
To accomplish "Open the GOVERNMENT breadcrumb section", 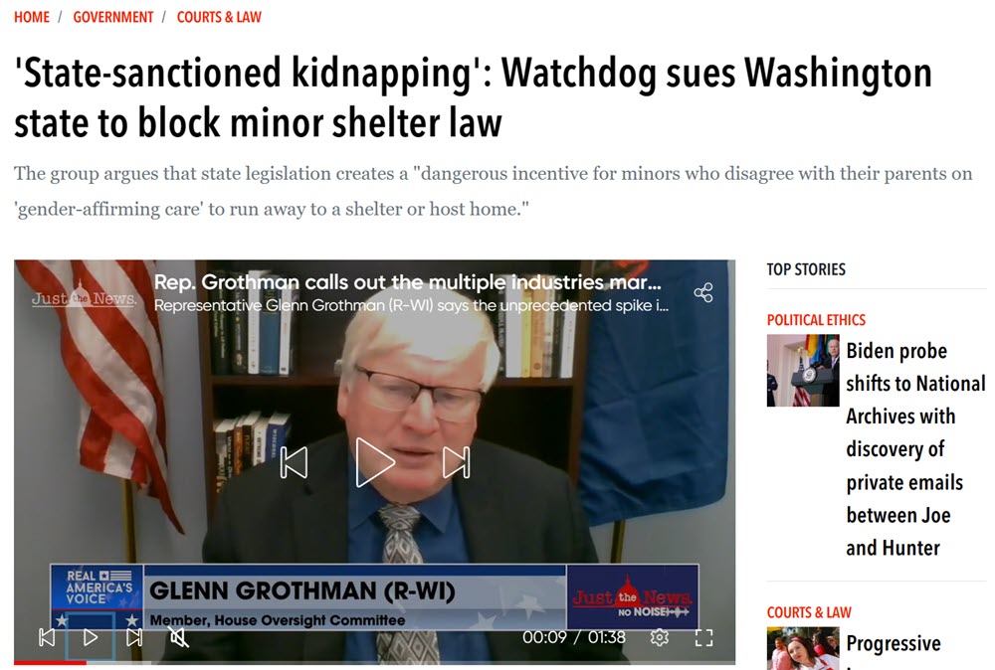I will 113,17.
